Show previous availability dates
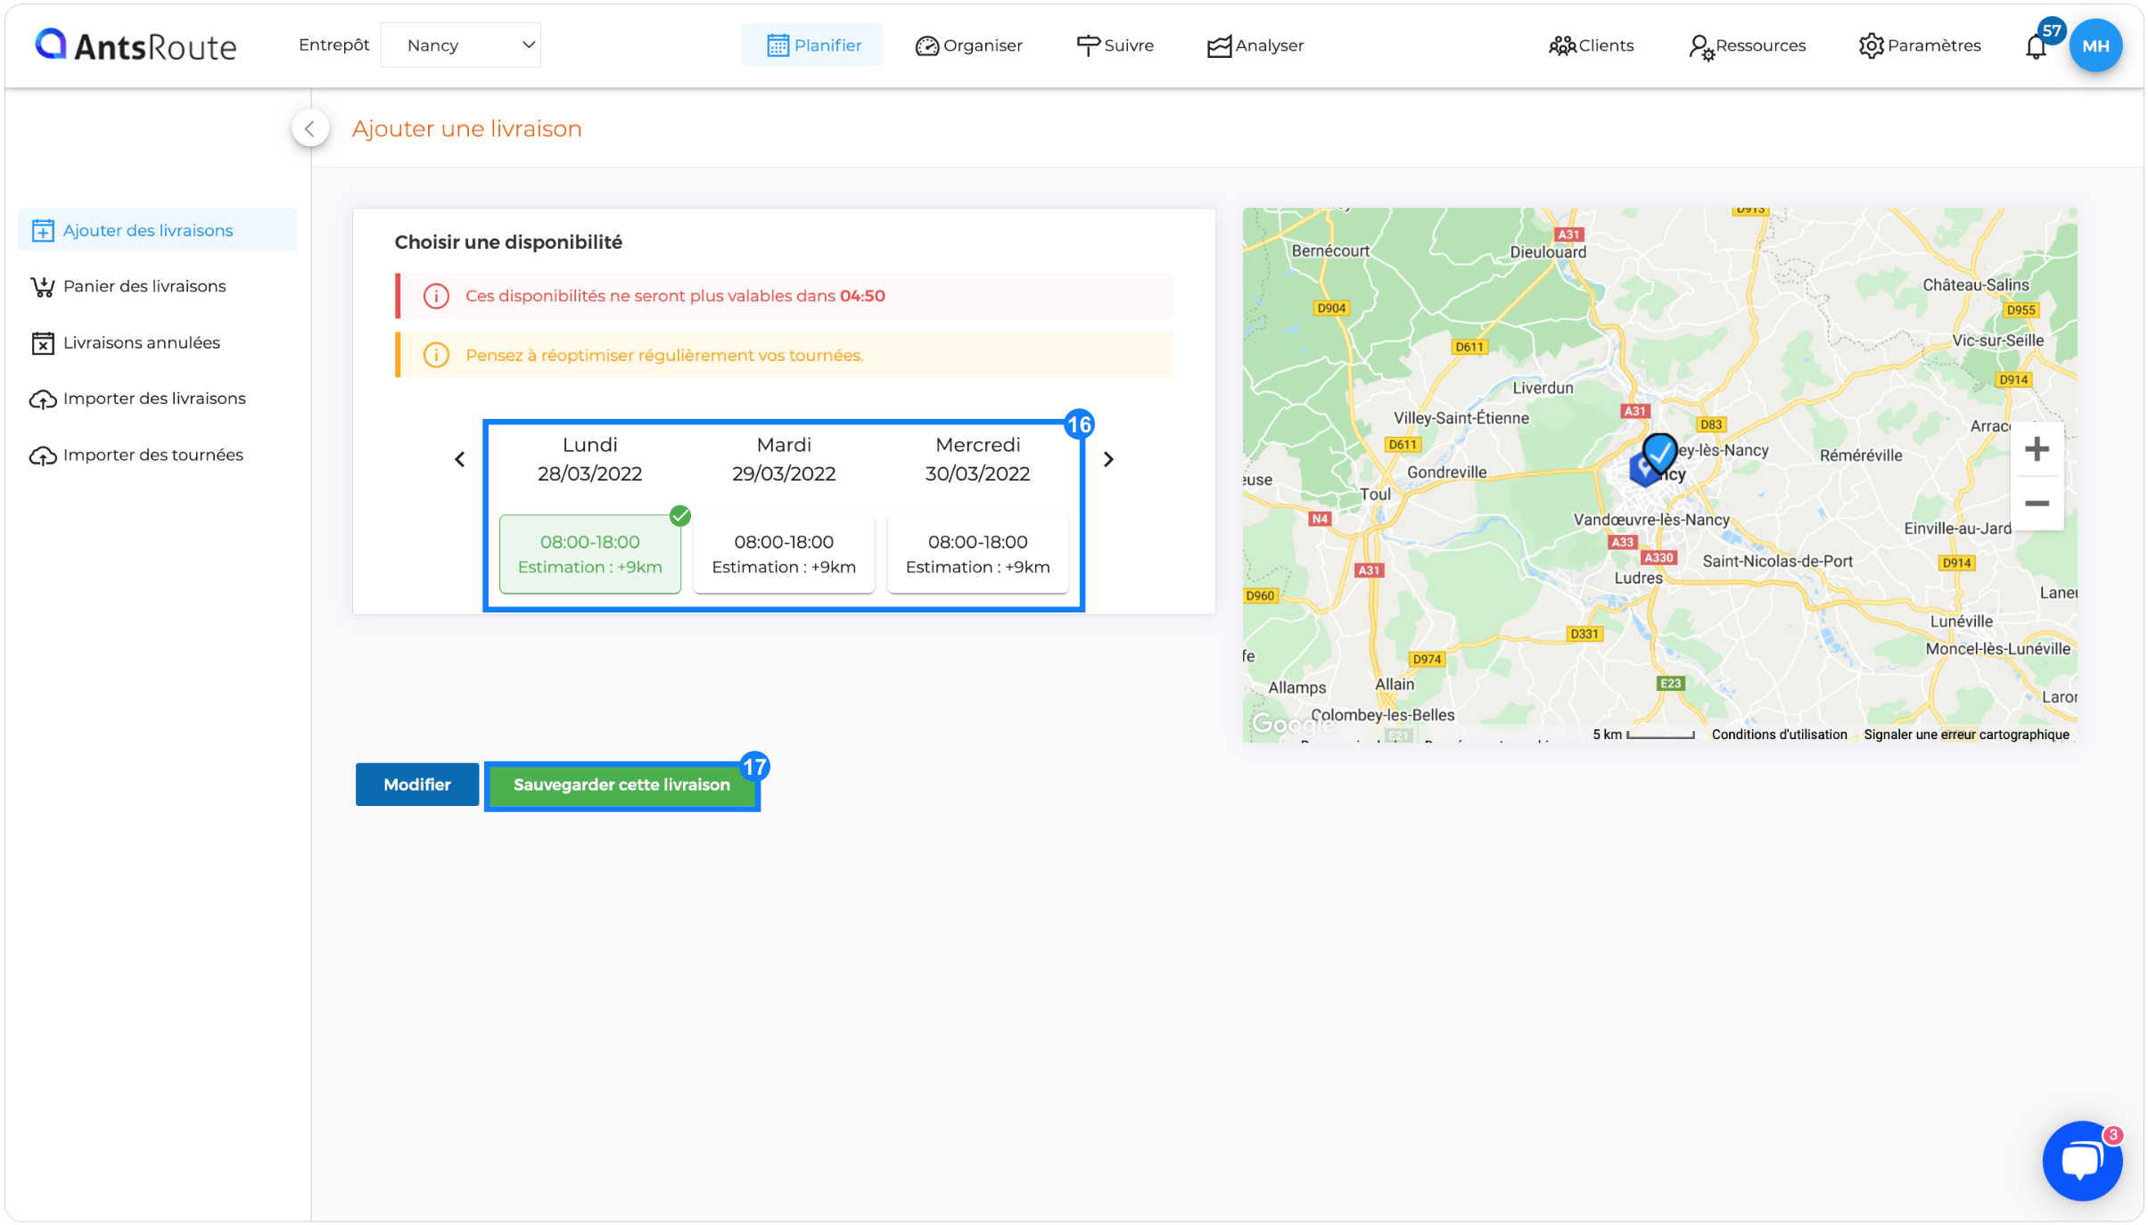Image resolution: width=2148 pixels, height=1225 pixels. click(x=459, y=459)
